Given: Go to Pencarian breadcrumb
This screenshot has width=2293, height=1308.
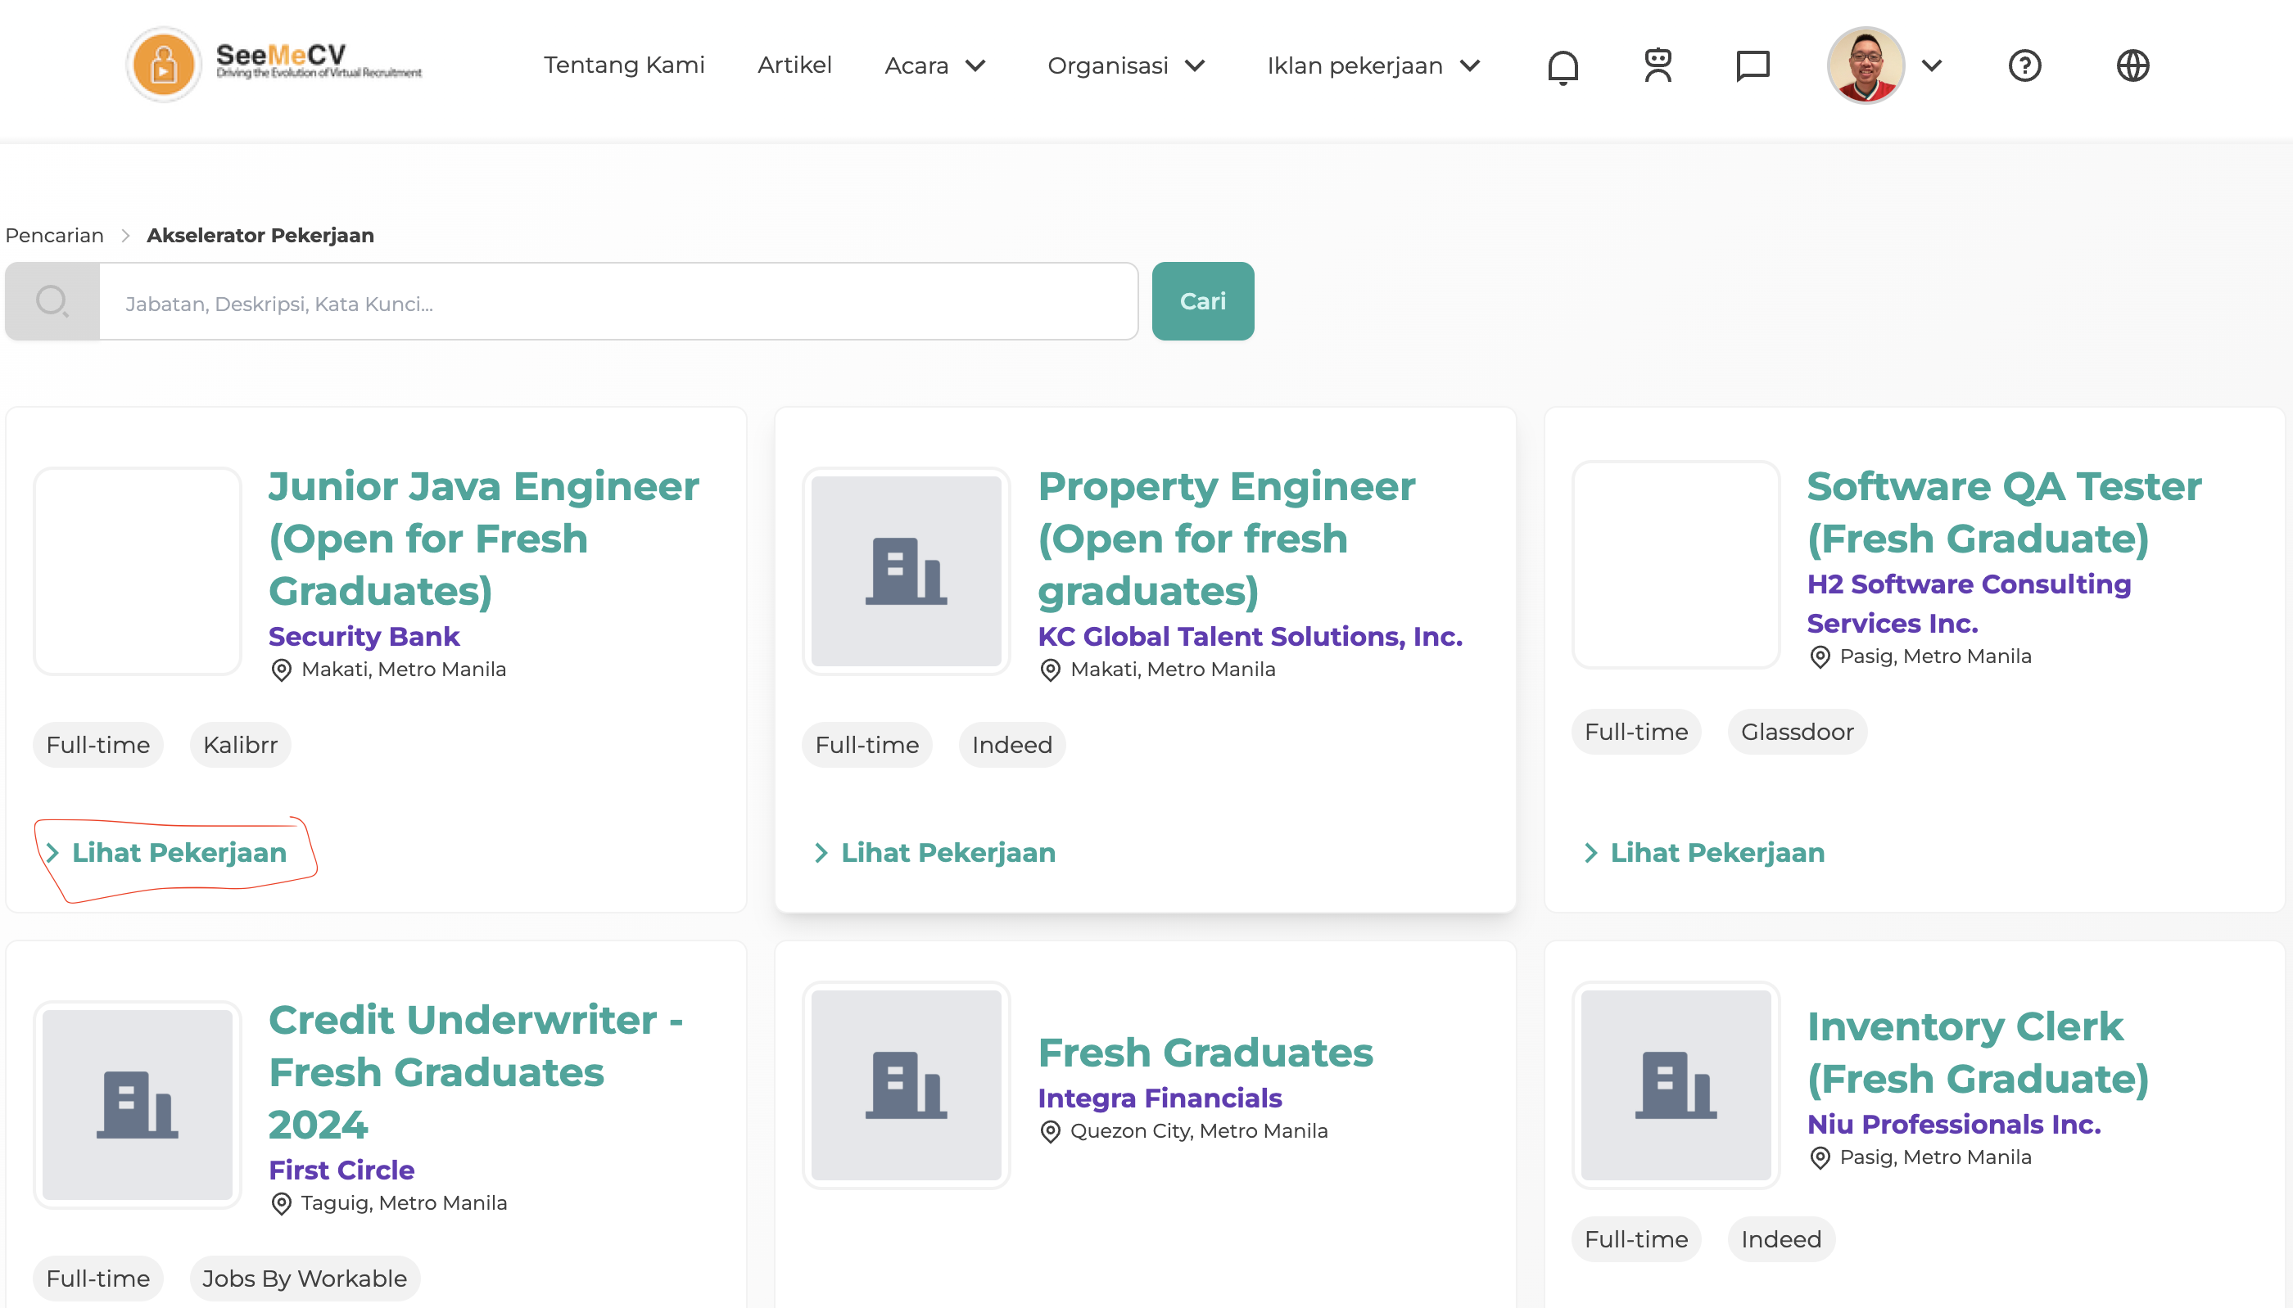Looking at the screenshot, I should (x=55, y=236).
